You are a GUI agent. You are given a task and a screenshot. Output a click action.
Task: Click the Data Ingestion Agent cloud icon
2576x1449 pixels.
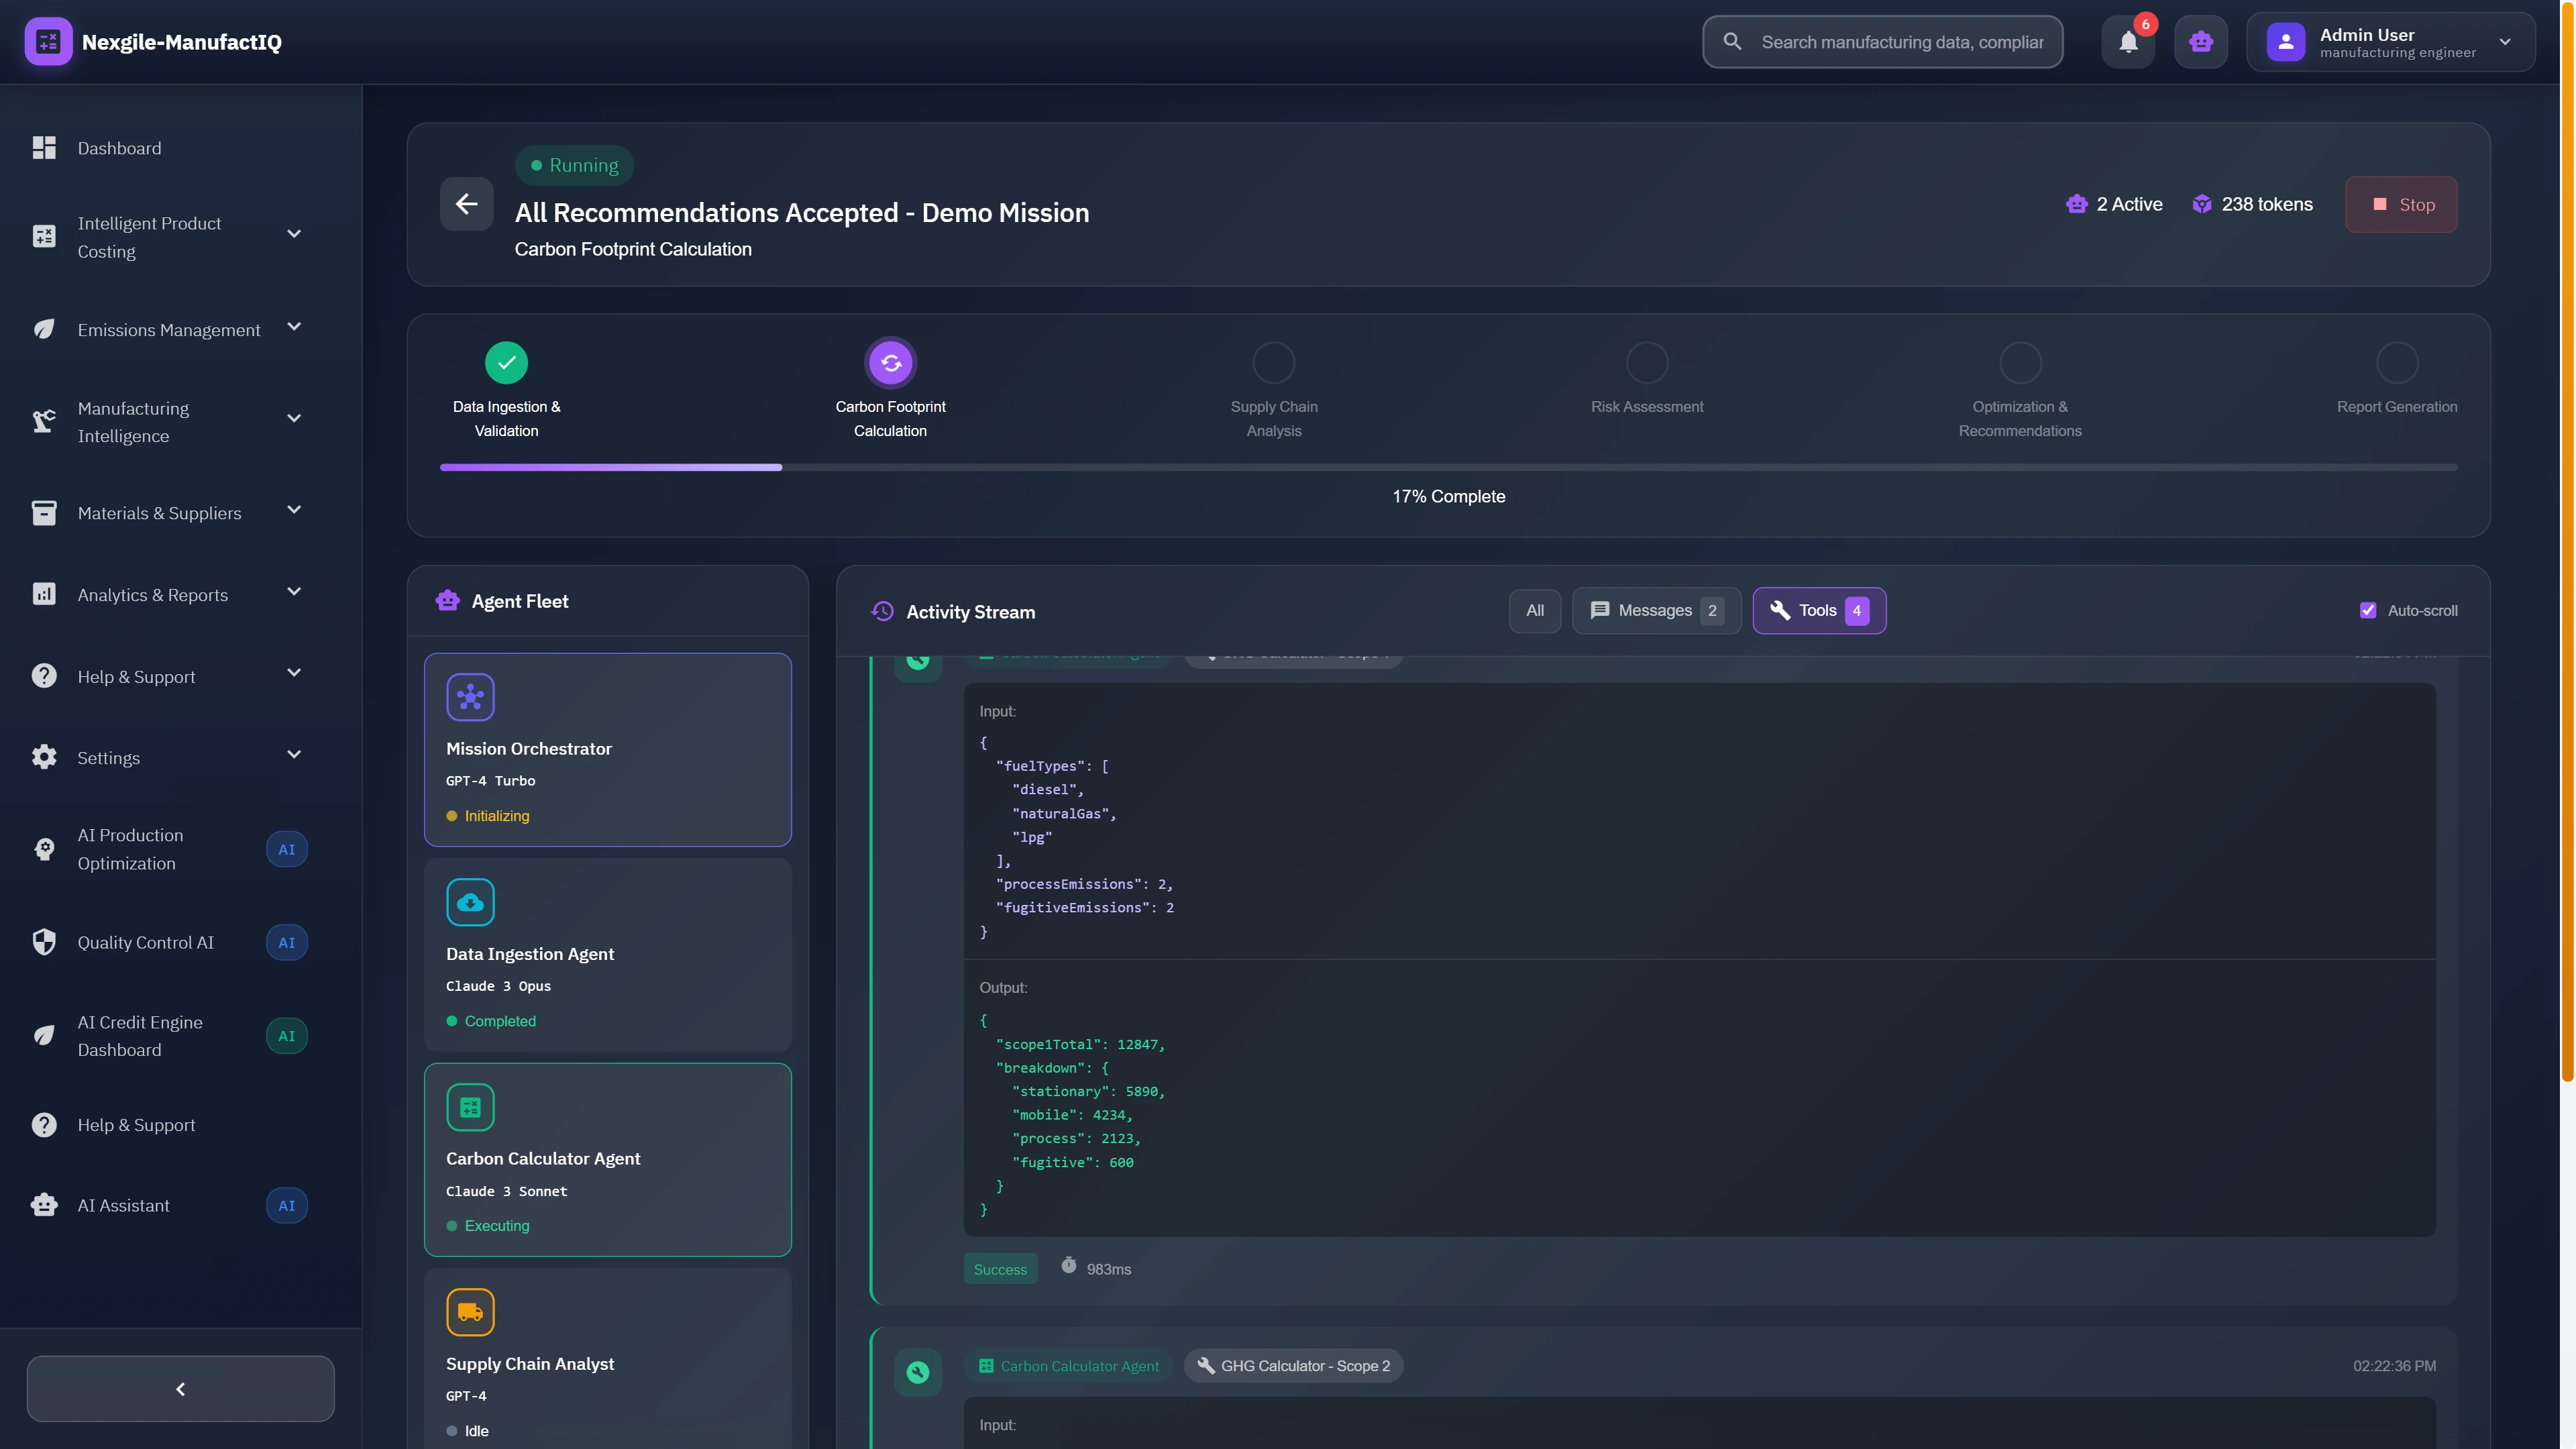pos(470,902)
